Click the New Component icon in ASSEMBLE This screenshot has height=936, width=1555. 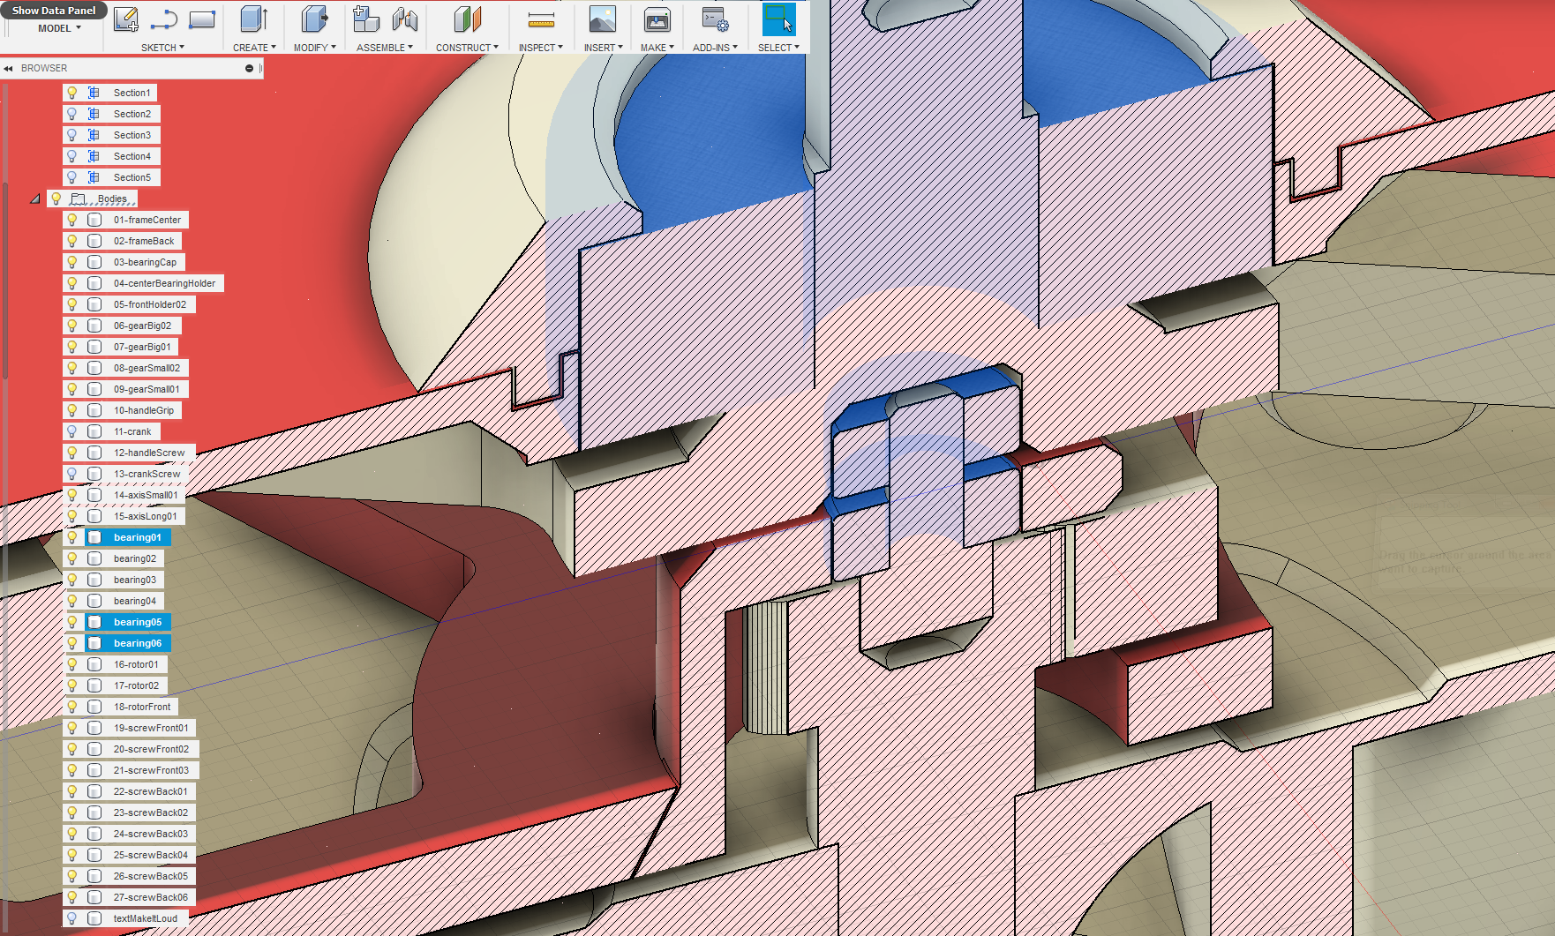pyautogui.click(x=365, y=19)
